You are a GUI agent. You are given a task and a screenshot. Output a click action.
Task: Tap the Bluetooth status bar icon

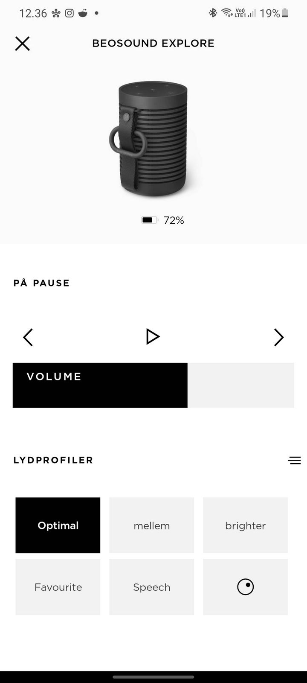click(213, 13)
